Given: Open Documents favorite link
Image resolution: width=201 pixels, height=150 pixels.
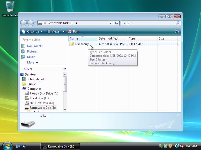Looking at the screenshot, I should [35, 46].
